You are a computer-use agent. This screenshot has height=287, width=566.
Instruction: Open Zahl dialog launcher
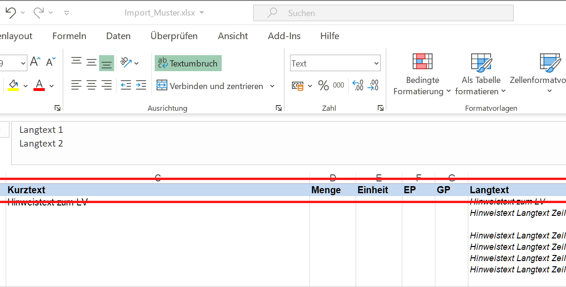coord(381,108)
